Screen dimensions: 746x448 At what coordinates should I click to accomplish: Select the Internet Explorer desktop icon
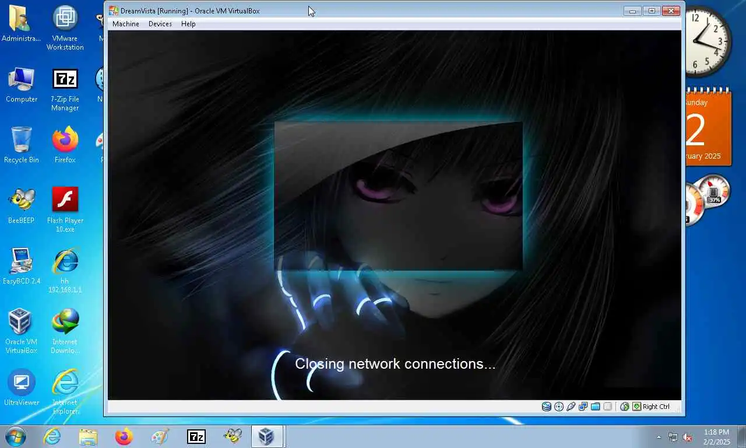(x=65, y=392)
